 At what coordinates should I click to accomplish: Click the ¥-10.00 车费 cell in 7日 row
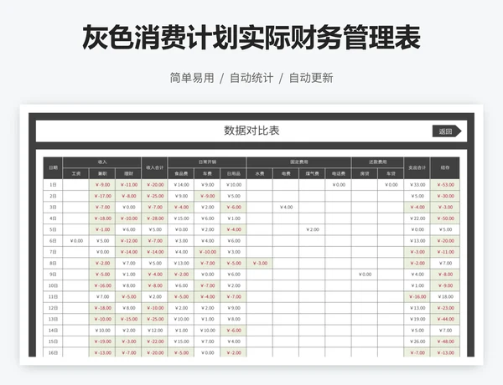point(207,252)
